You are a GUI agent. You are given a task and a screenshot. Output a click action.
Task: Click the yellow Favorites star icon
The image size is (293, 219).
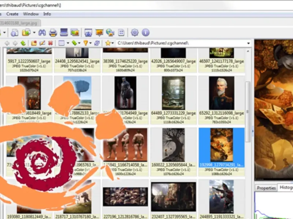pos(108,43)
